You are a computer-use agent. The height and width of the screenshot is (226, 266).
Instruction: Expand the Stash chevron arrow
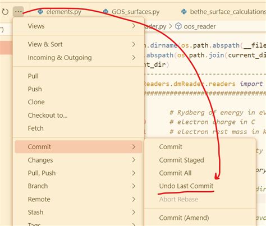[134, 212]
